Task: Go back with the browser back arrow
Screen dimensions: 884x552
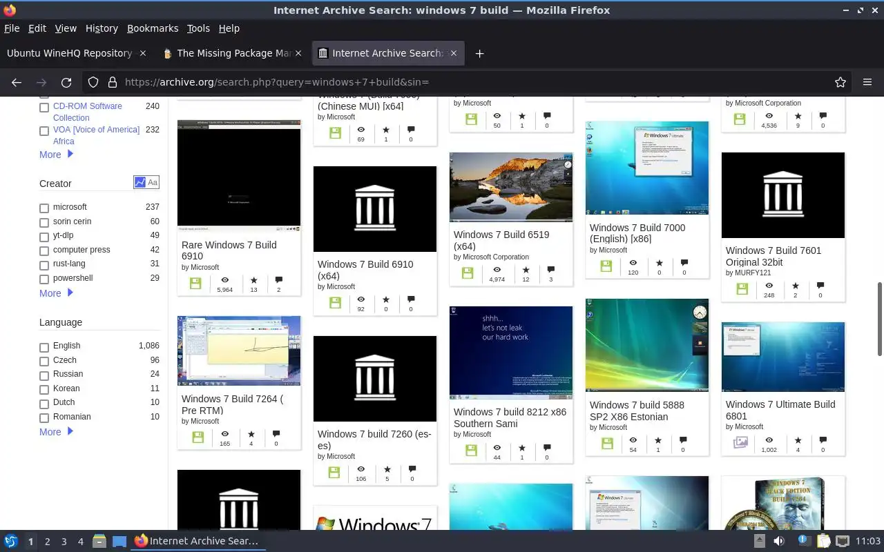Action: pyautogui.click(x=17, y=82)
